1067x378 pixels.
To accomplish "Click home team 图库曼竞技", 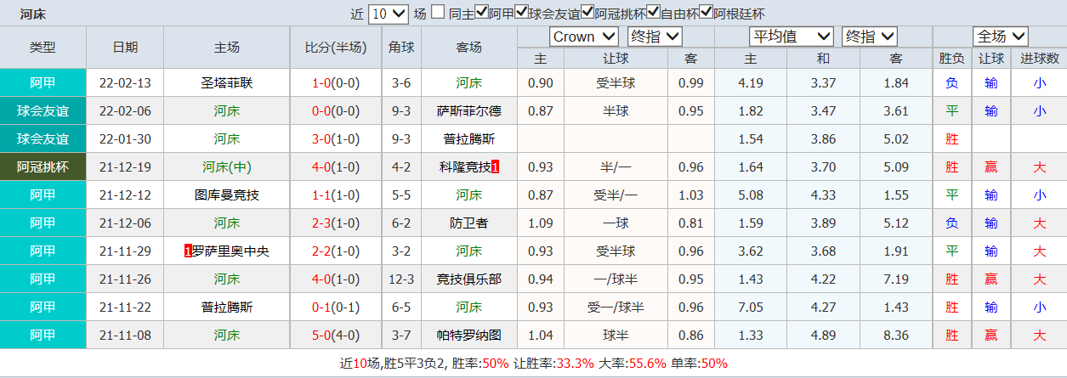I will pyautogui.click(x=226, y=195).
